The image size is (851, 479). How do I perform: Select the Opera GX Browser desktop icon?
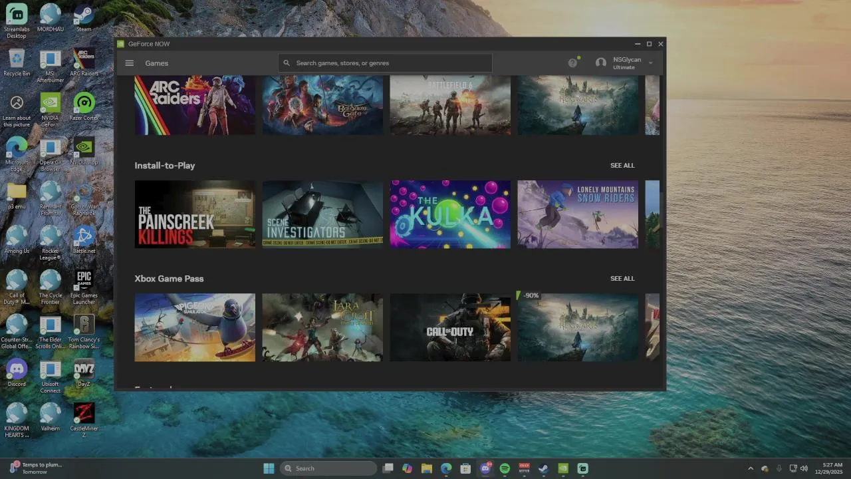click(x=51, y=155)
